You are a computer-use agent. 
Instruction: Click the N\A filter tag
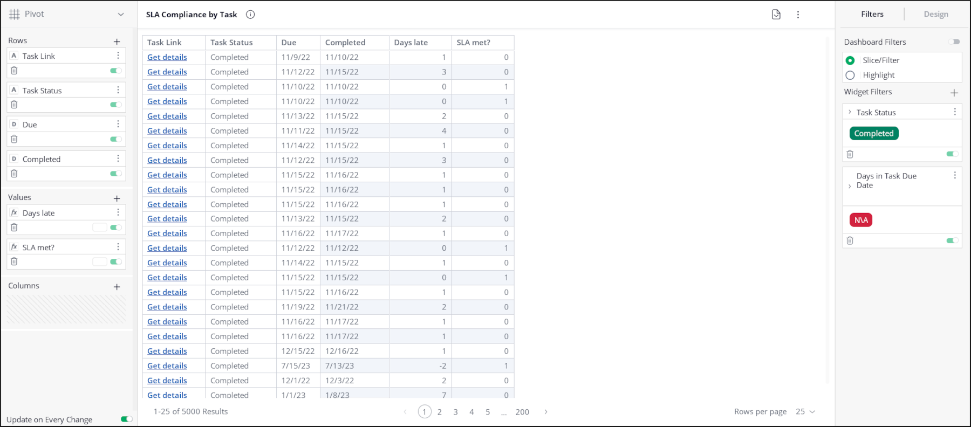coord(861,220)
